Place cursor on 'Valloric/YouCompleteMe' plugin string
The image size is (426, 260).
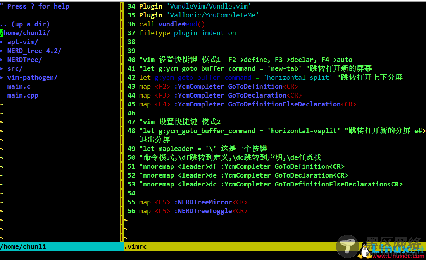[x=213, y=15]
